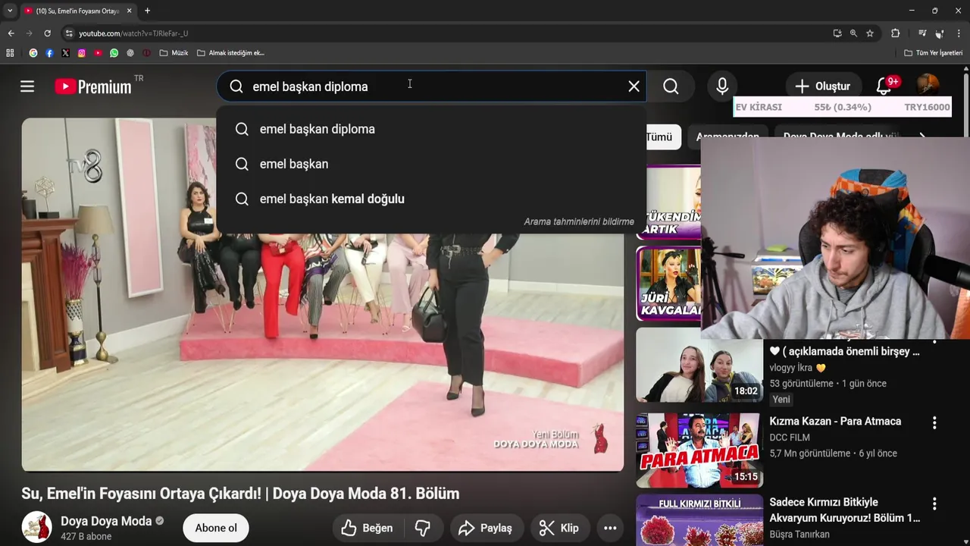Click the browser address bar URL
The width and height of the screenshot is (970, 546).
(133, 33)
